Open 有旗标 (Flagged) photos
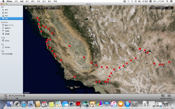This screenshot has height=109, width=175. [x=7, y=31]
